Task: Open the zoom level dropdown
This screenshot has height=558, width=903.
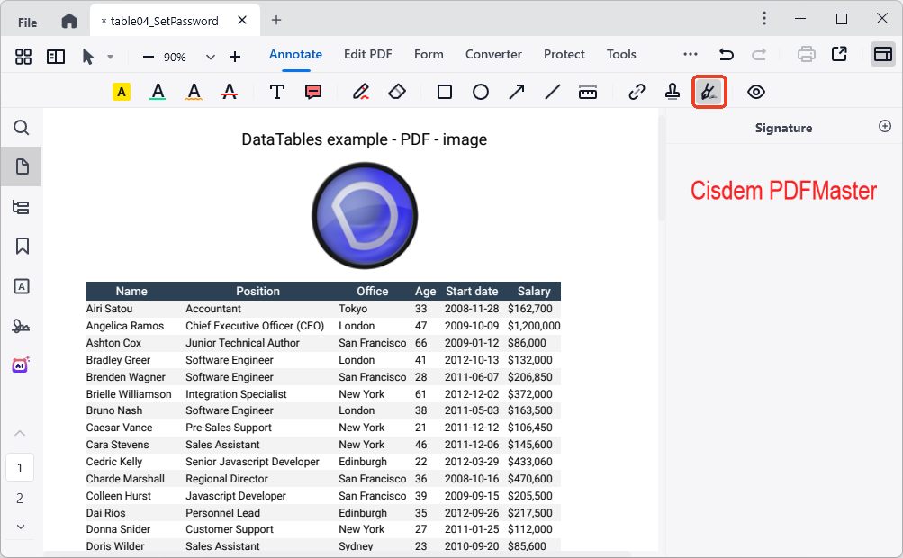Action: pos(211,57)
